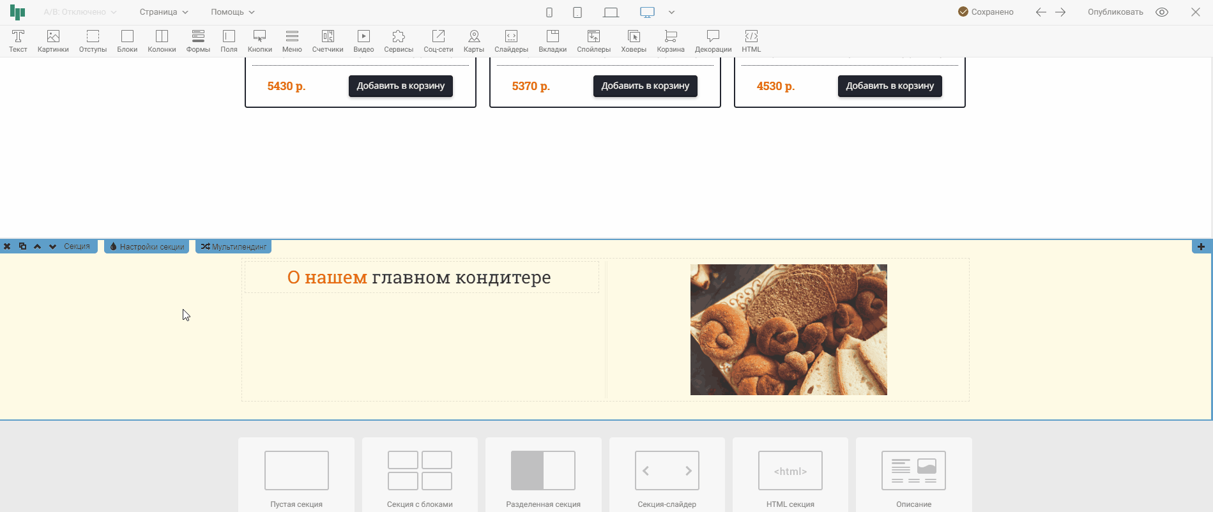The height and width of the screenshot is (512, 1213).
Task: Open the Помощь help menu
Action: coord(233,12)
